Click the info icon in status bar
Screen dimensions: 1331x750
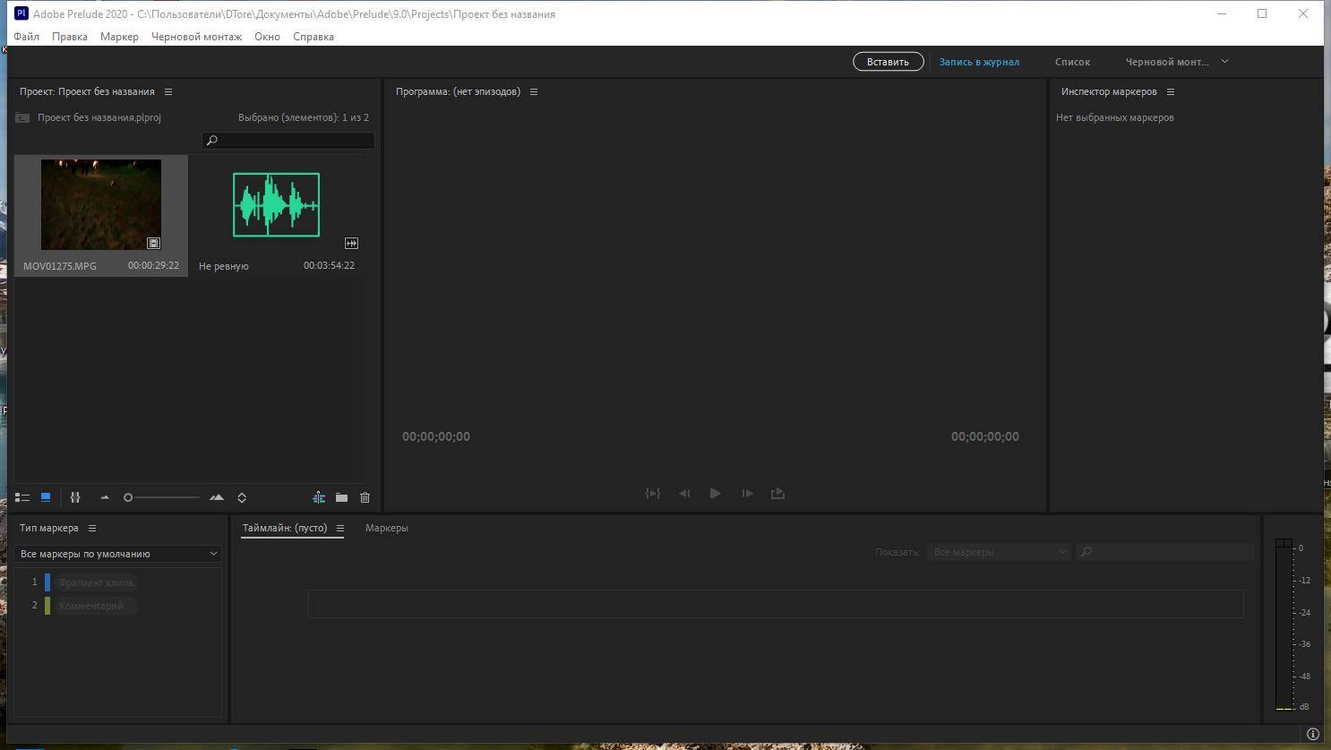point(1312,734)
